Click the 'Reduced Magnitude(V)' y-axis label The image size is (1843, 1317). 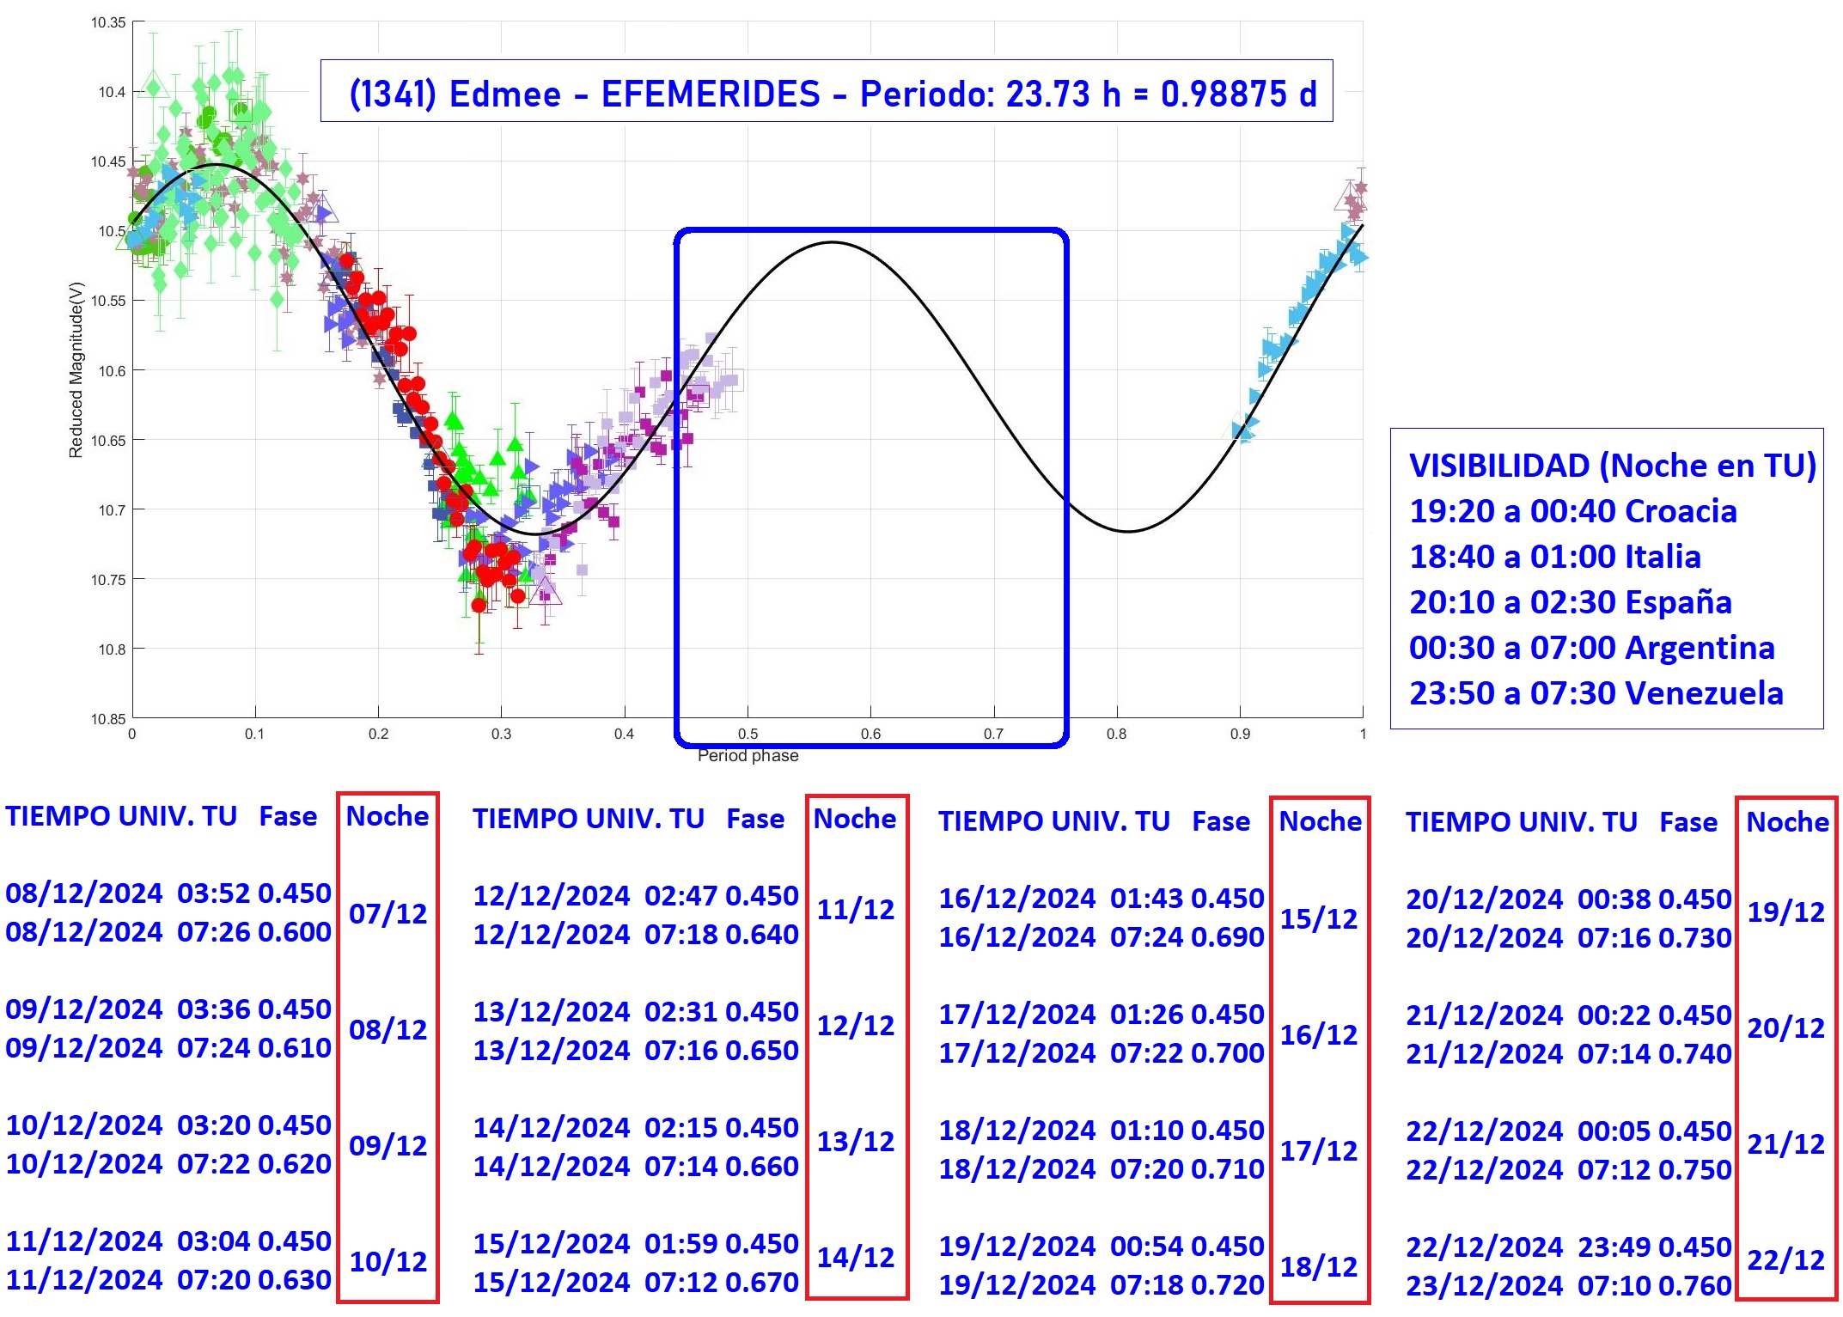coord(76,369)
